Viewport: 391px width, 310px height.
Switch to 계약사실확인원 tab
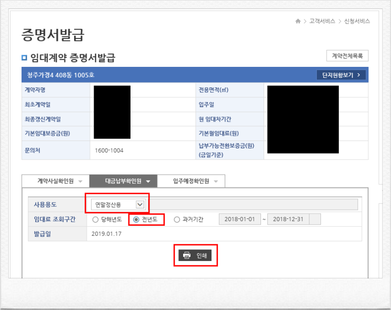pyautogui.click(x=56, y=181)
